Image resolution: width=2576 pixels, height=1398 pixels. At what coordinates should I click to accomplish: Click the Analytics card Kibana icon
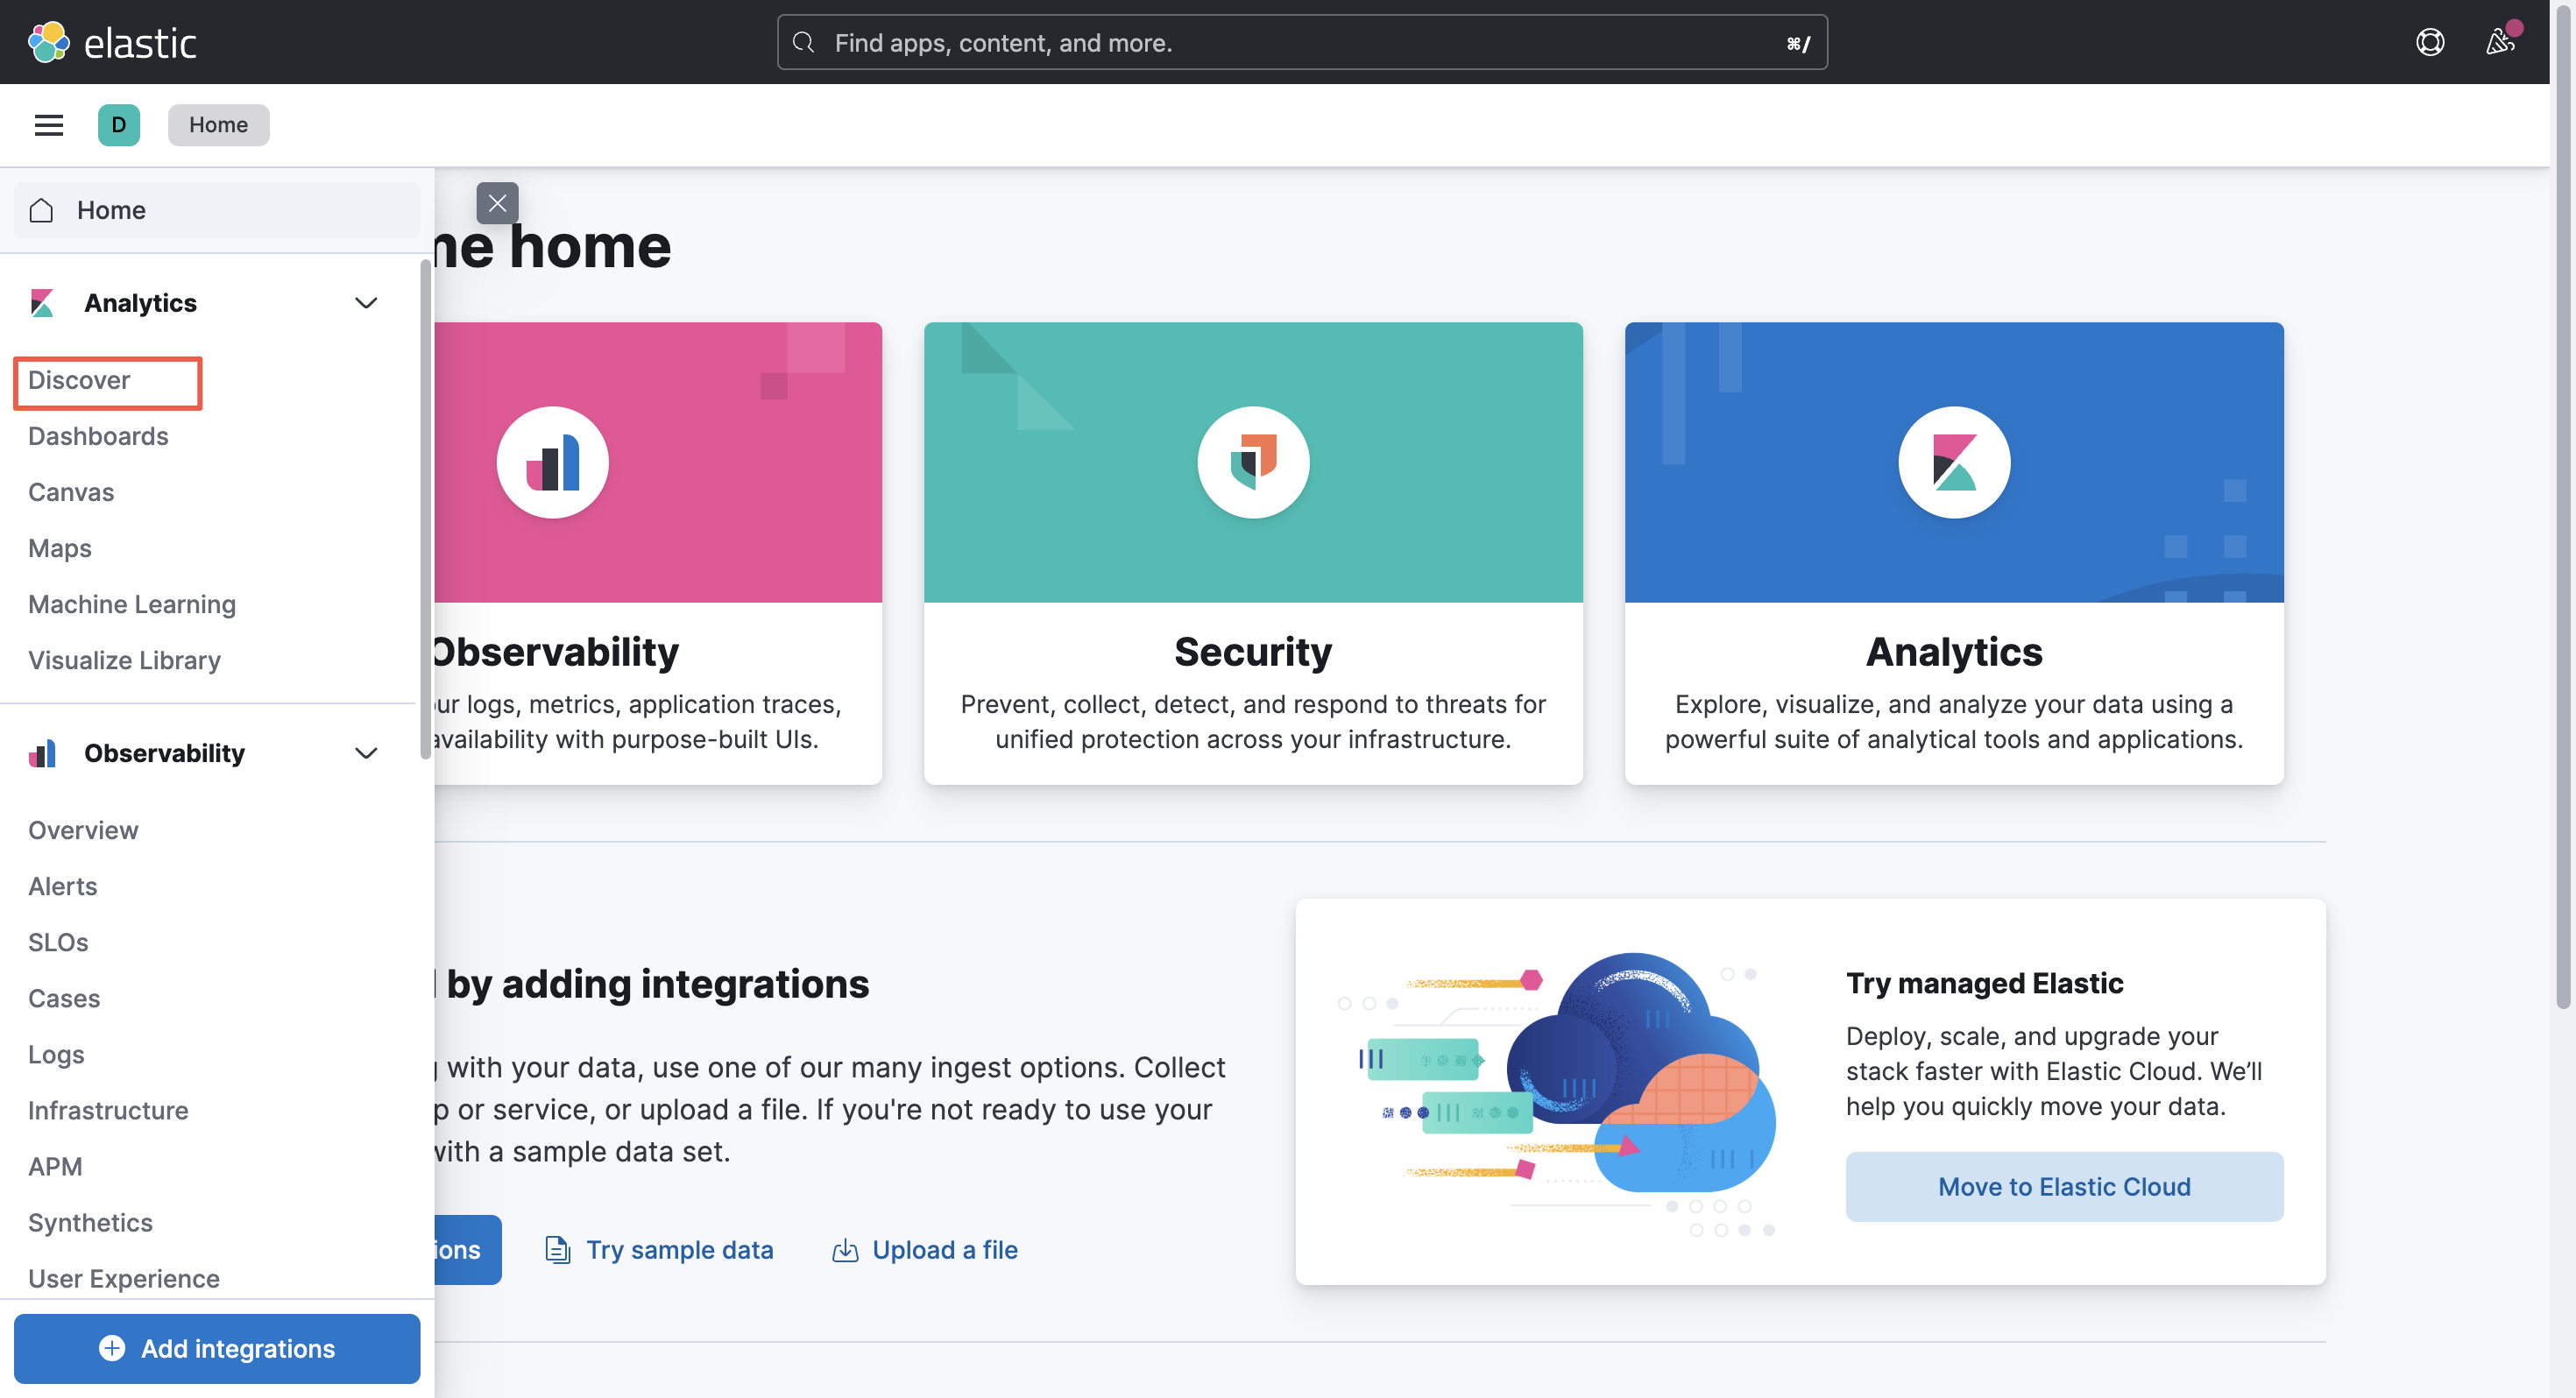coord(1954,462)
